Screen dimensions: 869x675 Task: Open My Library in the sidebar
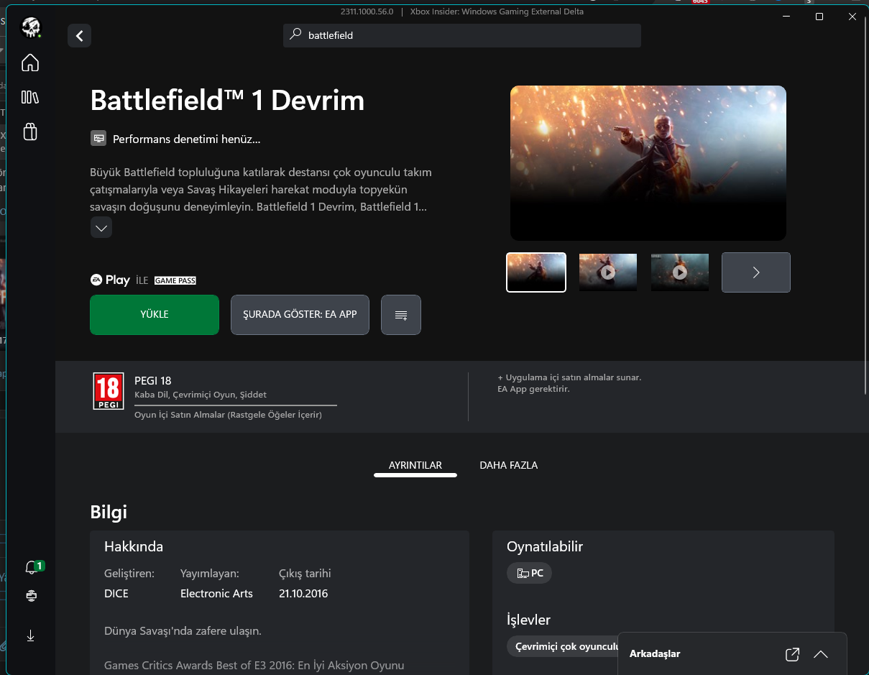pyautogui.click(x=30, y=97)
